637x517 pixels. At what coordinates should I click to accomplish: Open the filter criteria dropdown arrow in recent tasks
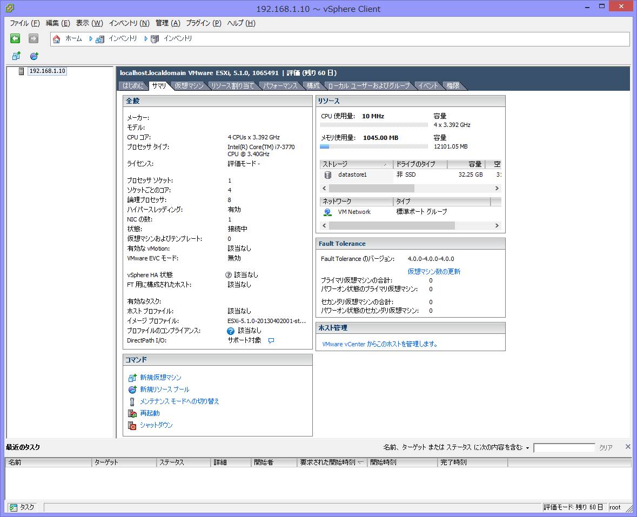(x=527, y=448)
